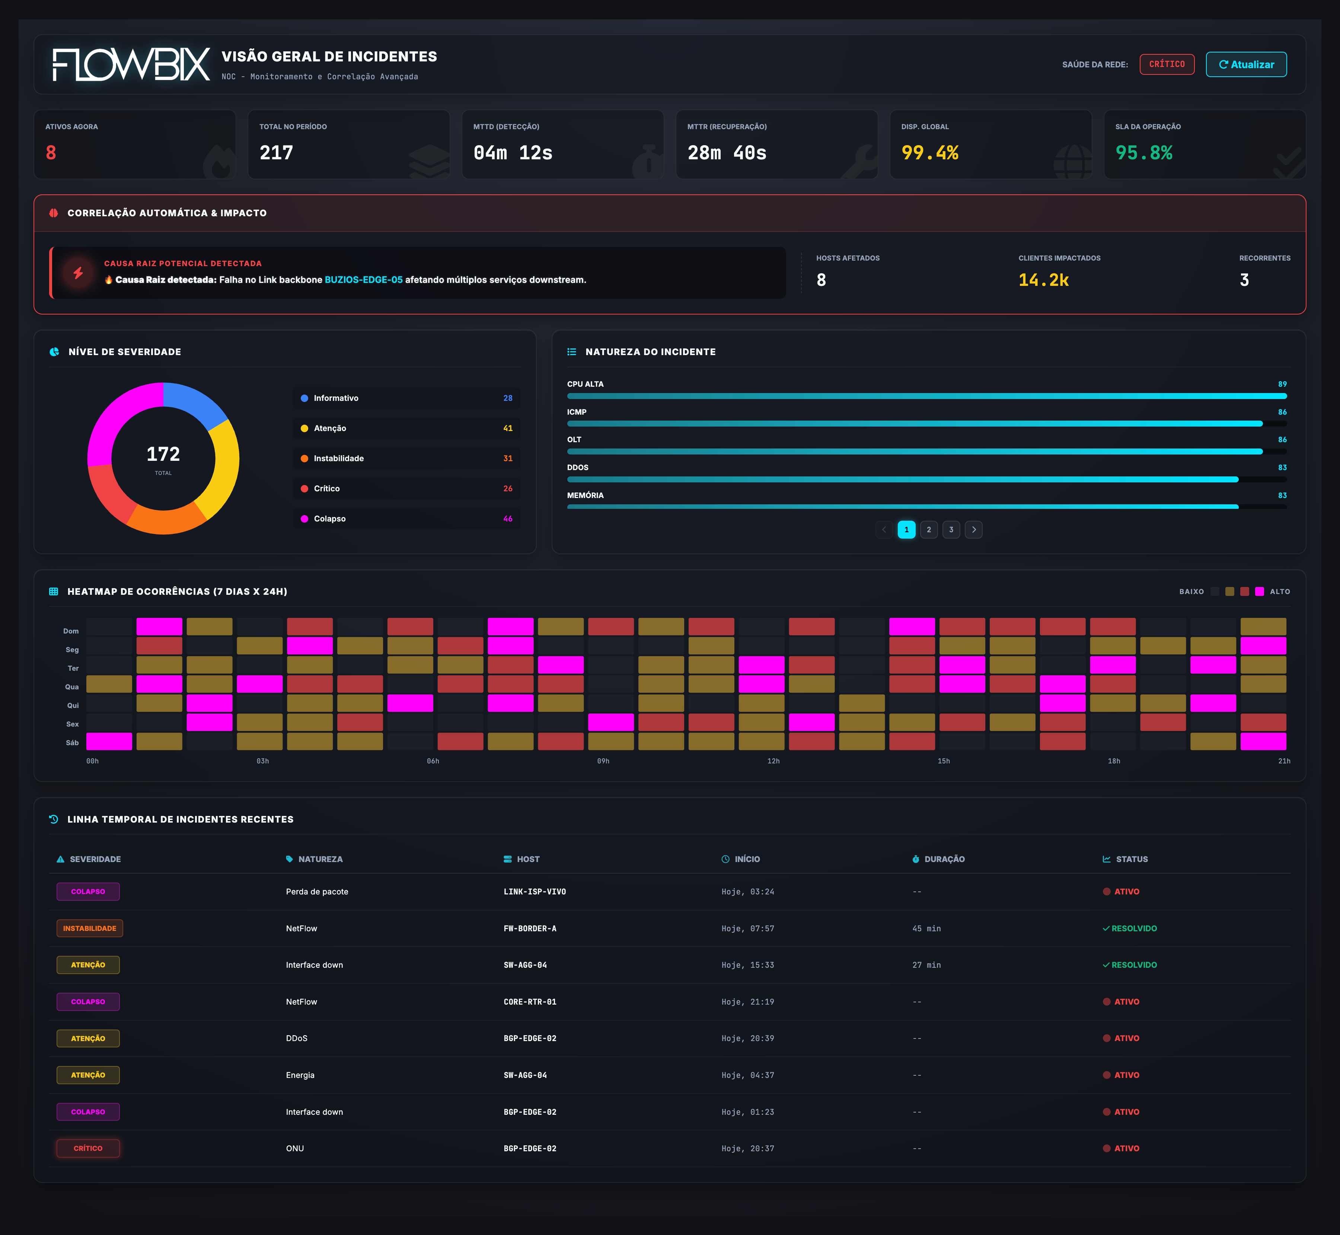The height and width of the screenshot is (1235, 1340).
Task: Click the lightning bolt root cause icon
Action: [x=78, y=273]
